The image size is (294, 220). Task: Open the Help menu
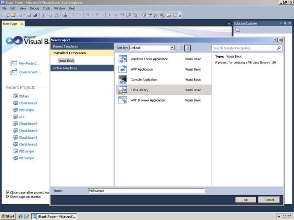72,8
